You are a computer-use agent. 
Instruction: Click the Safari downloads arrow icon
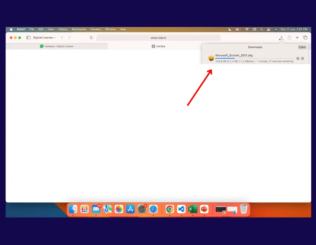[281, 38]
